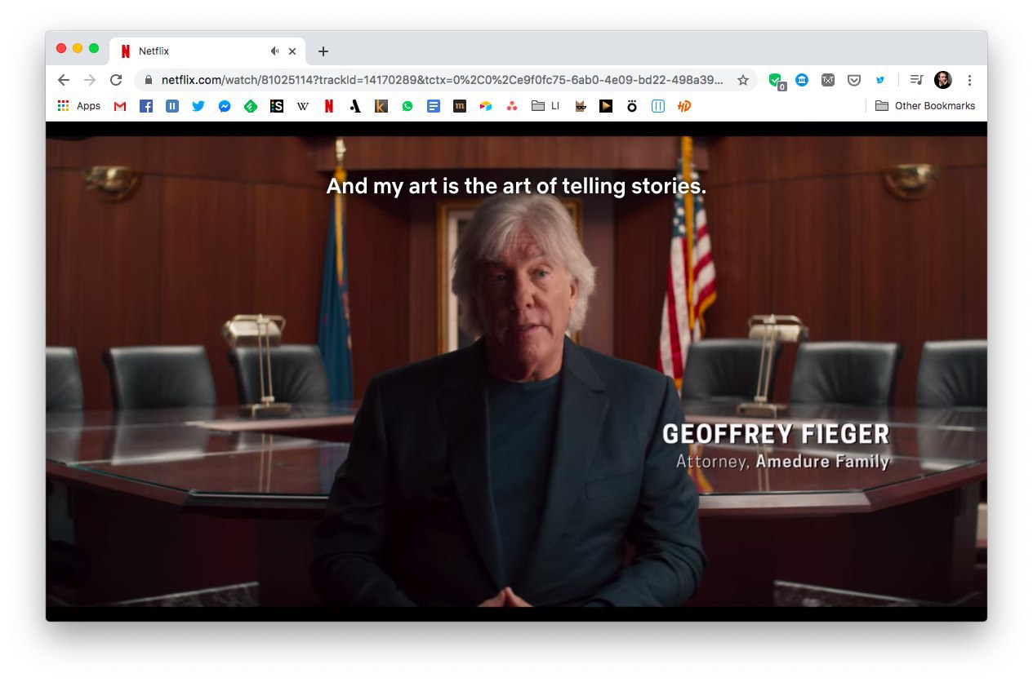Image resolution: width=1033 pixels, height=682 pixels.
Task: Go back to the previous page
Action: point(64,80)
